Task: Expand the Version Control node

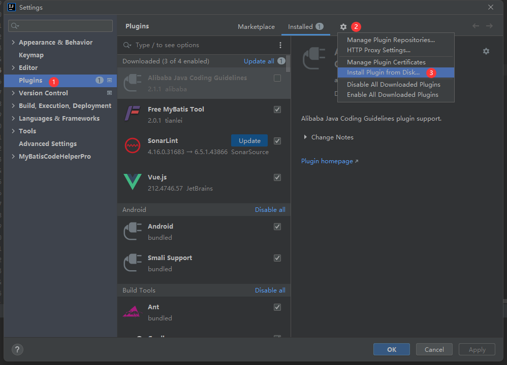Action: pyautogui.click(x=13, y=93)
